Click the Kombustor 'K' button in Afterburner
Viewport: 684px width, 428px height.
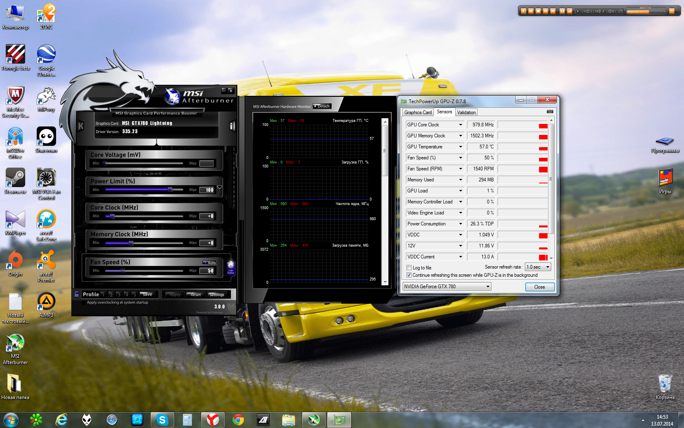[81, 126]
